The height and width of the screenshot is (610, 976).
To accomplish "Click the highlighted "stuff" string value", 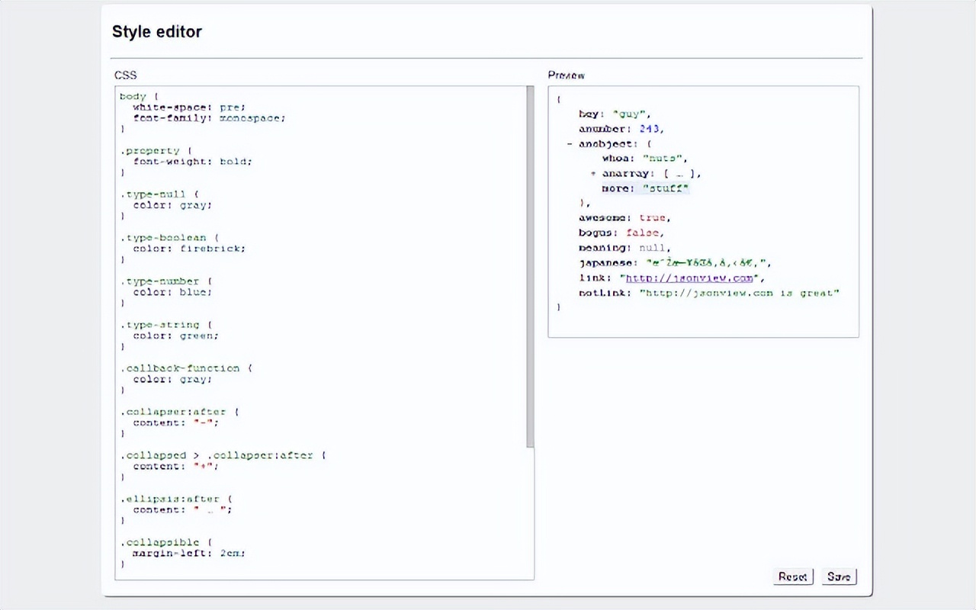I will pyautogui.click(x=666, y=188).
